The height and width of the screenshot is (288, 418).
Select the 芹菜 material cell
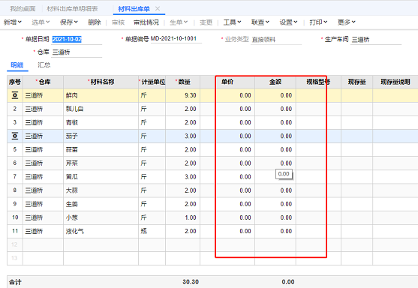[101, 163]
